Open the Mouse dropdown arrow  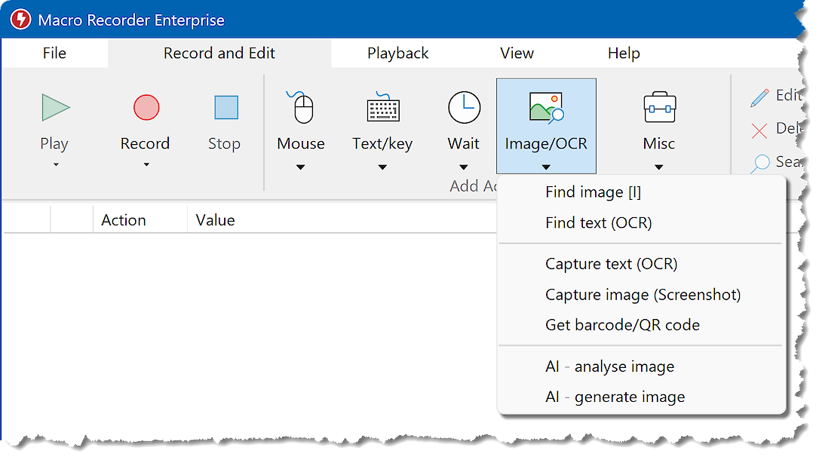(x=301, y=167)
